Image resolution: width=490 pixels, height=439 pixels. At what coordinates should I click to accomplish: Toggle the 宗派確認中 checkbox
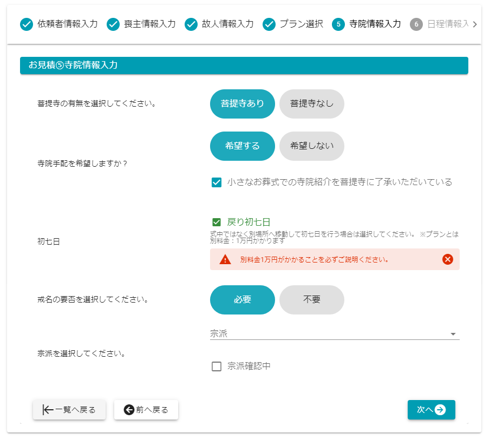[x=217, y=366]
